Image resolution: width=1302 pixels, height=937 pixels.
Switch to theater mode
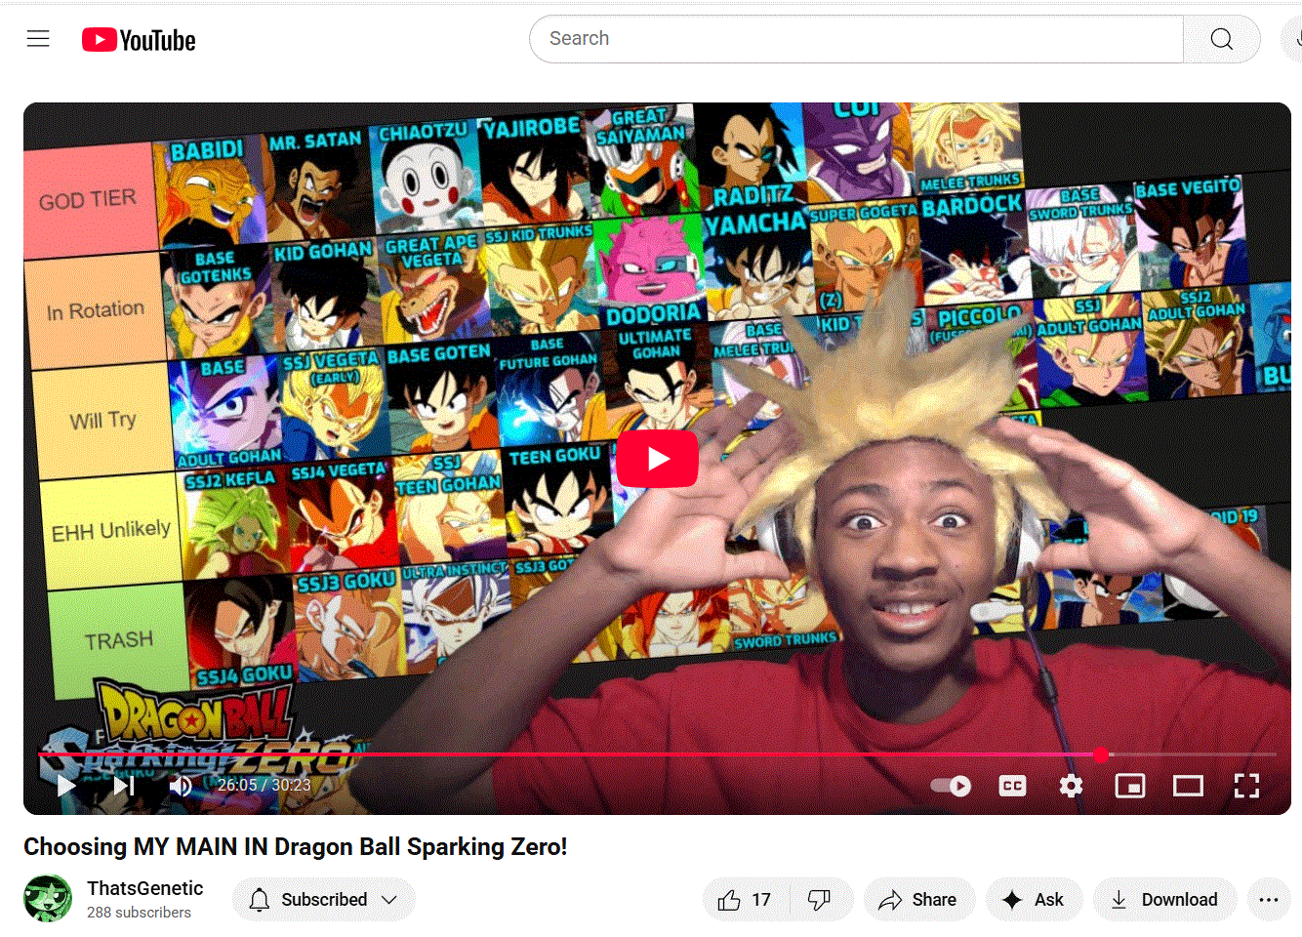tap(1188, 786)
